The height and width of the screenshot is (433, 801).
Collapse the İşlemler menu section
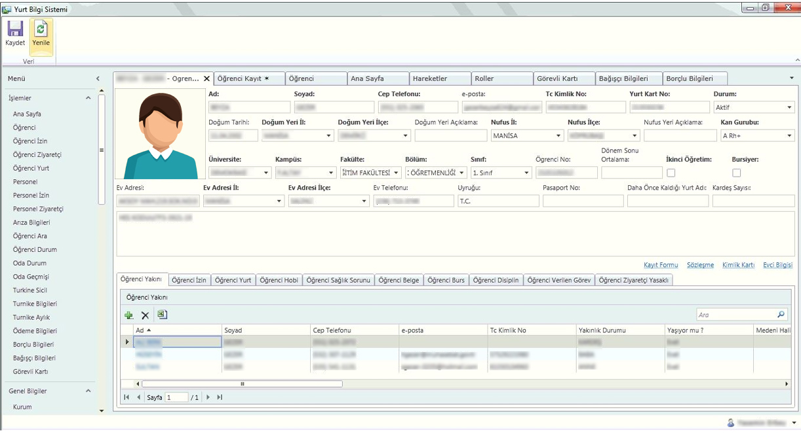pos(88,98)
